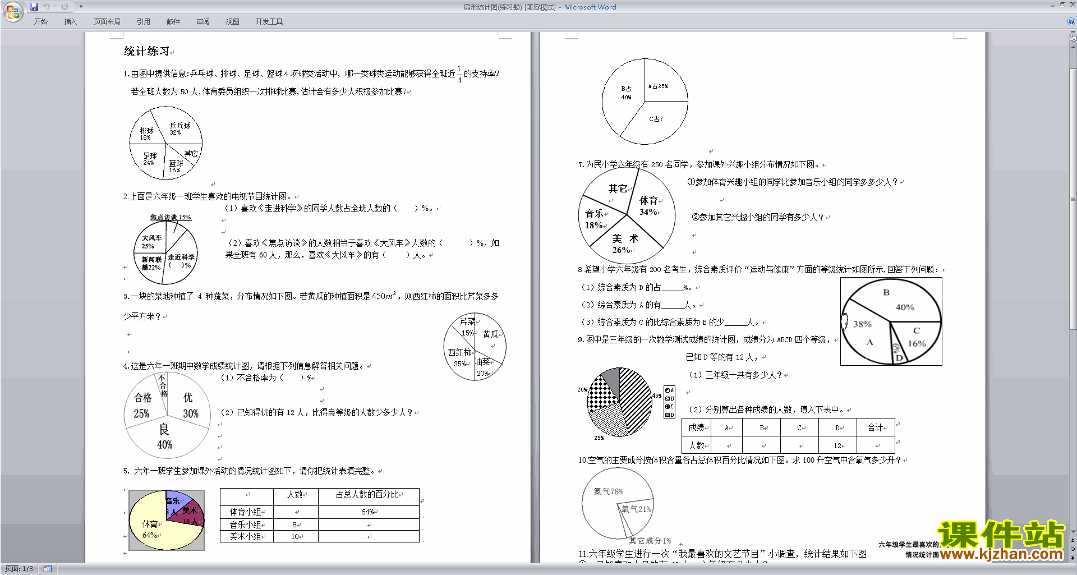The width and height of the screenshot is (1077, 575).
Task: Select the math grades pie chart with 良 40%
Action: tap(167, 415)
